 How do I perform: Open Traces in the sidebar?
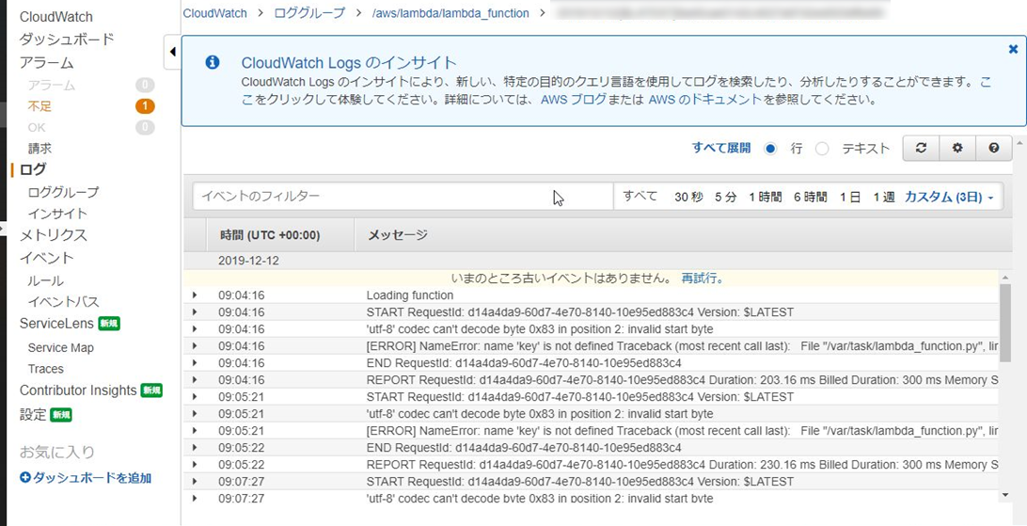[46, 369]
